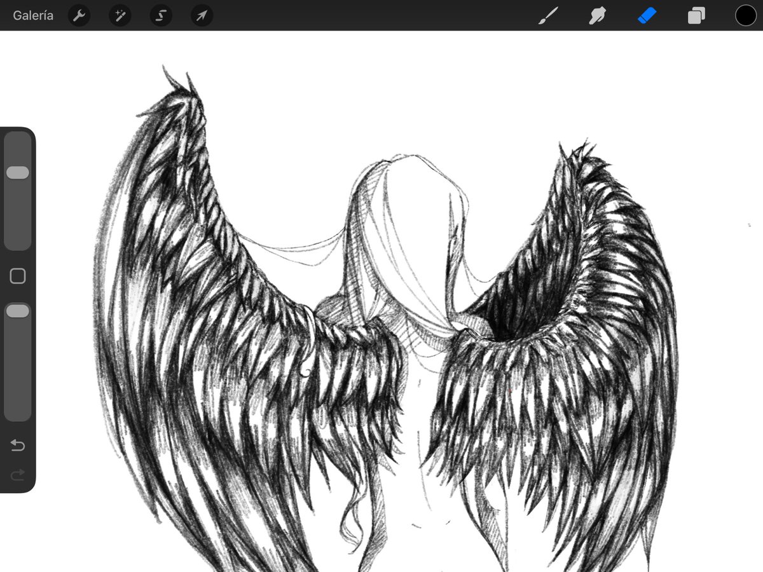Tap the square Modify button in sidebar
The image size is (763, 572).
[x=18, y=276]
